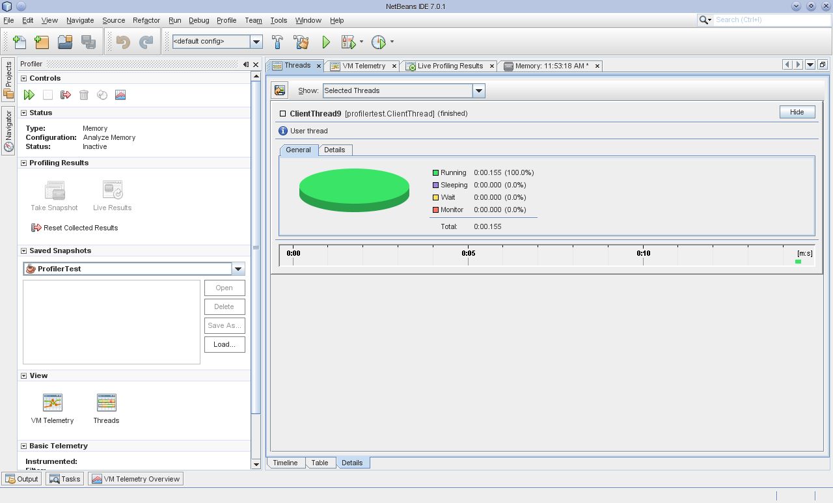Viewport: 833px width, 503px height.
Task: Run the main project with the green arrow
Action: [x=326, y=42]
